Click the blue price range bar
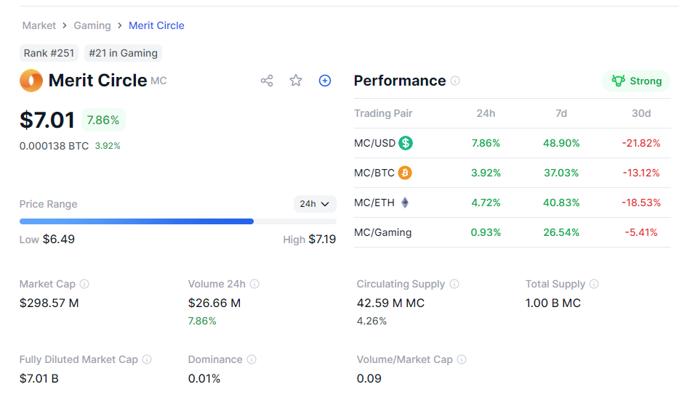The width and height of the screenshot is (679, 400). pyautogui.click(x=137, y=221)
